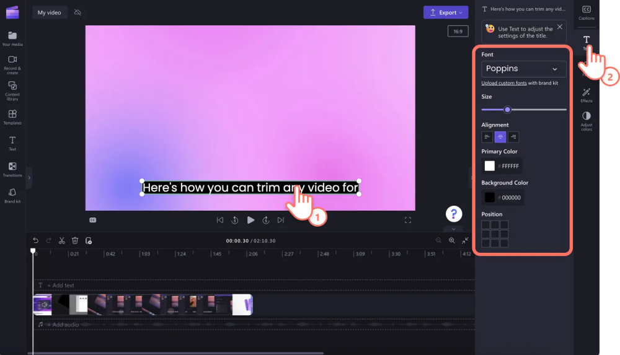The image size is (620, 355).
Task: Edit Primary Color hex FFFFFF field
Action: (x=510, y=167)
